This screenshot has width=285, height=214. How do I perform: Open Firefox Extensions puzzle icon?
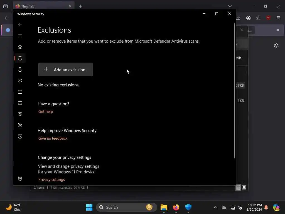[258, 18]
